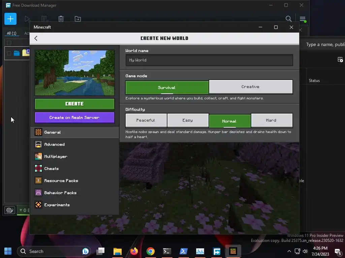Launch Google Chrome from the taskbar

point(151,251)
